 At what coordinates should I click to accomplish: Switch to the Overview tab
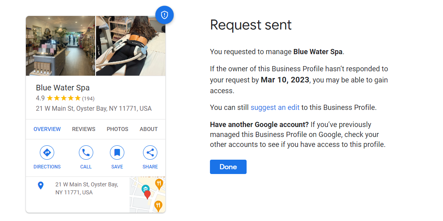click(x=47, y=129)
